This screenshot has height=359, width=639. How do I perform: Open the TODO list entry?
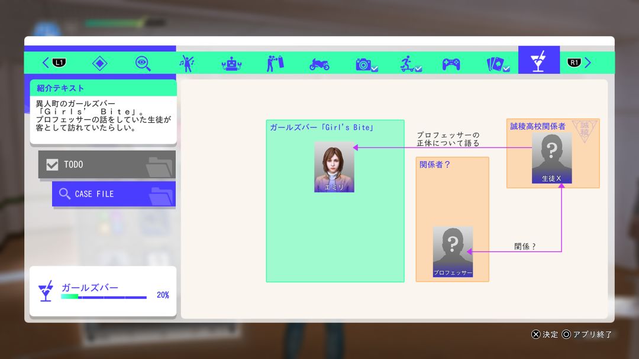pyautogui.click(x=106, y=164)
